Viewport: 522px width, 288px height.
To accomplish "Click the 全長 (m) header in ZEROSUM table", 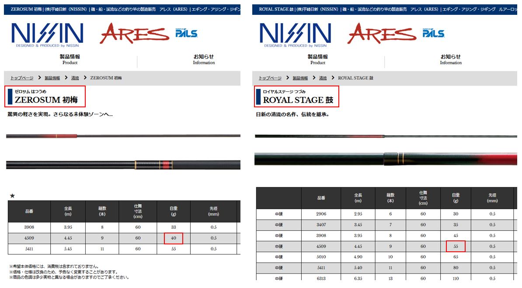I will pos(68,211).
